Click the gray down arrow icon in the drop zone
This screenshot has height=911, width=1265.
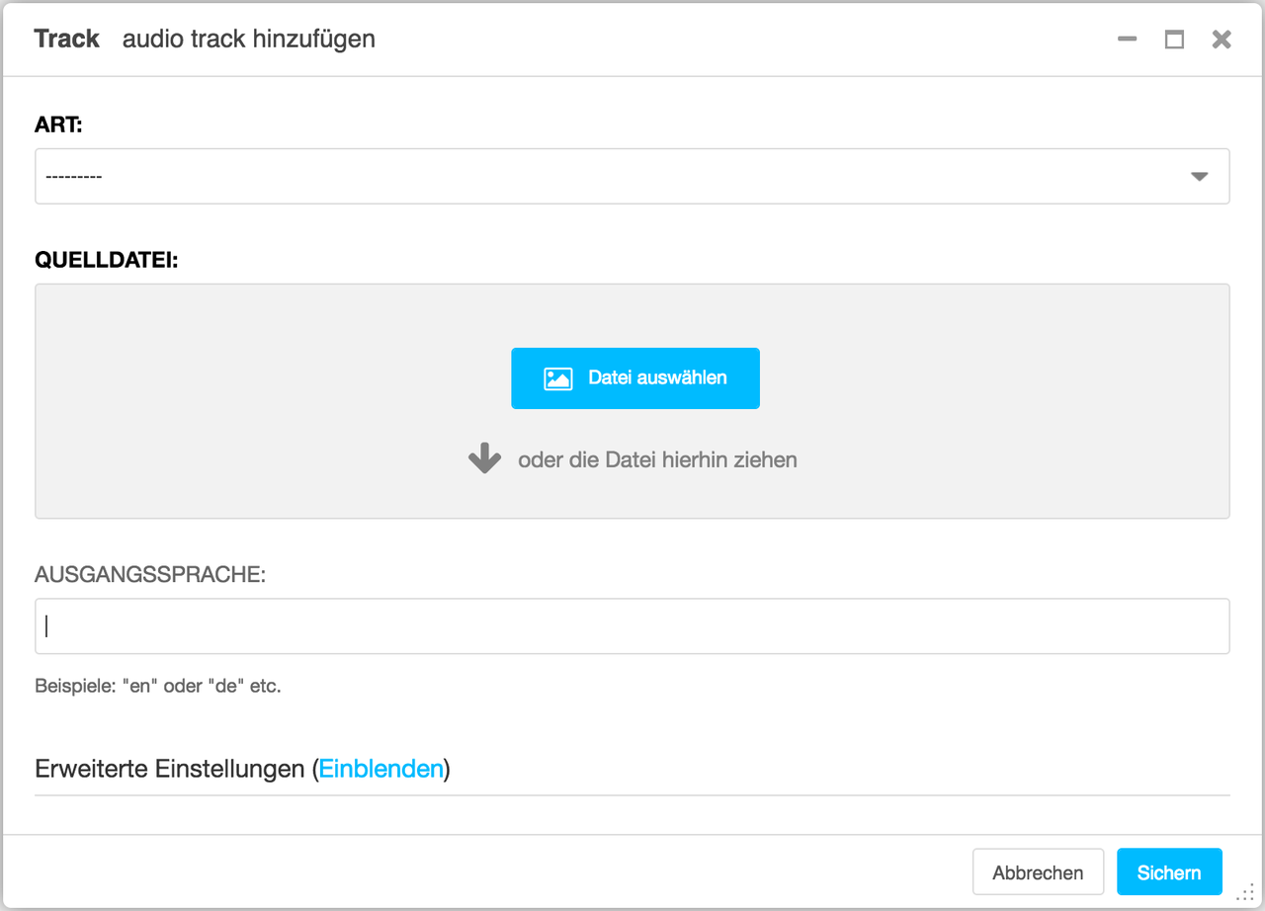click(x=484, y=458)
